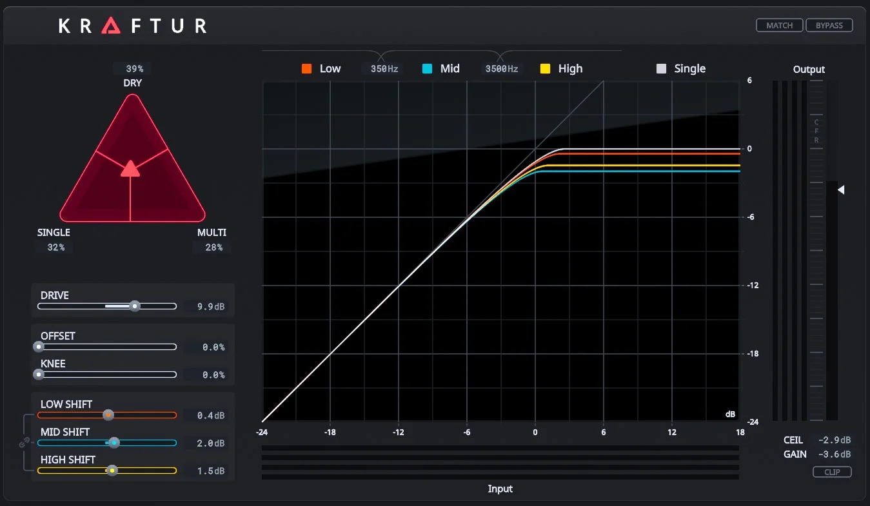Click the KNEE slider handle
The image size is (870, 506).
click(x=39, y=375)
